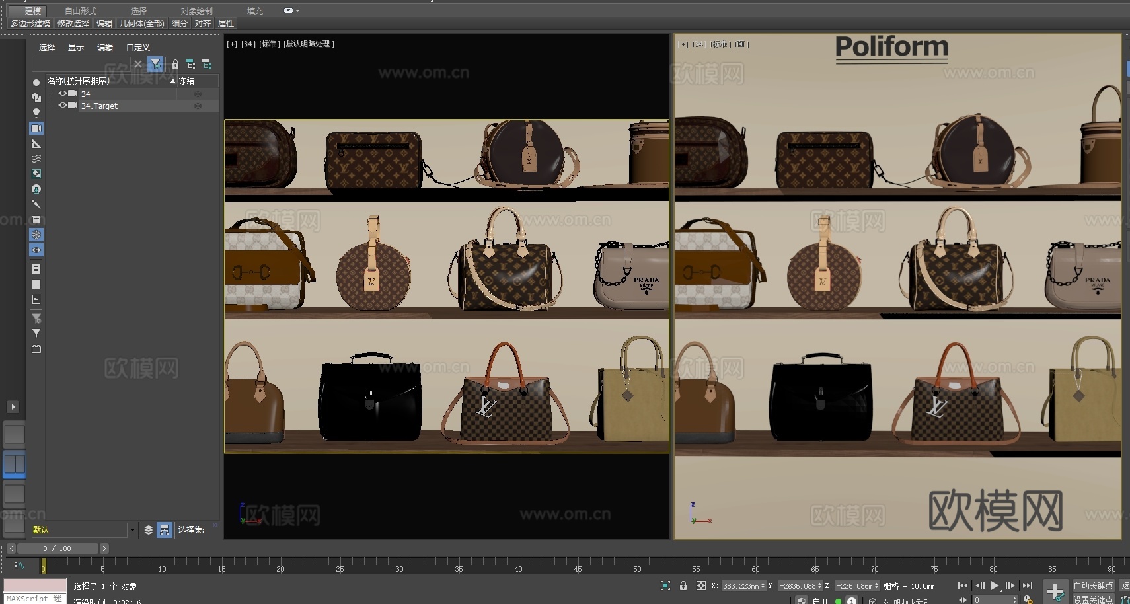Select the 34 camera in the list
1130x604 pixels.
tap(86, 94)
